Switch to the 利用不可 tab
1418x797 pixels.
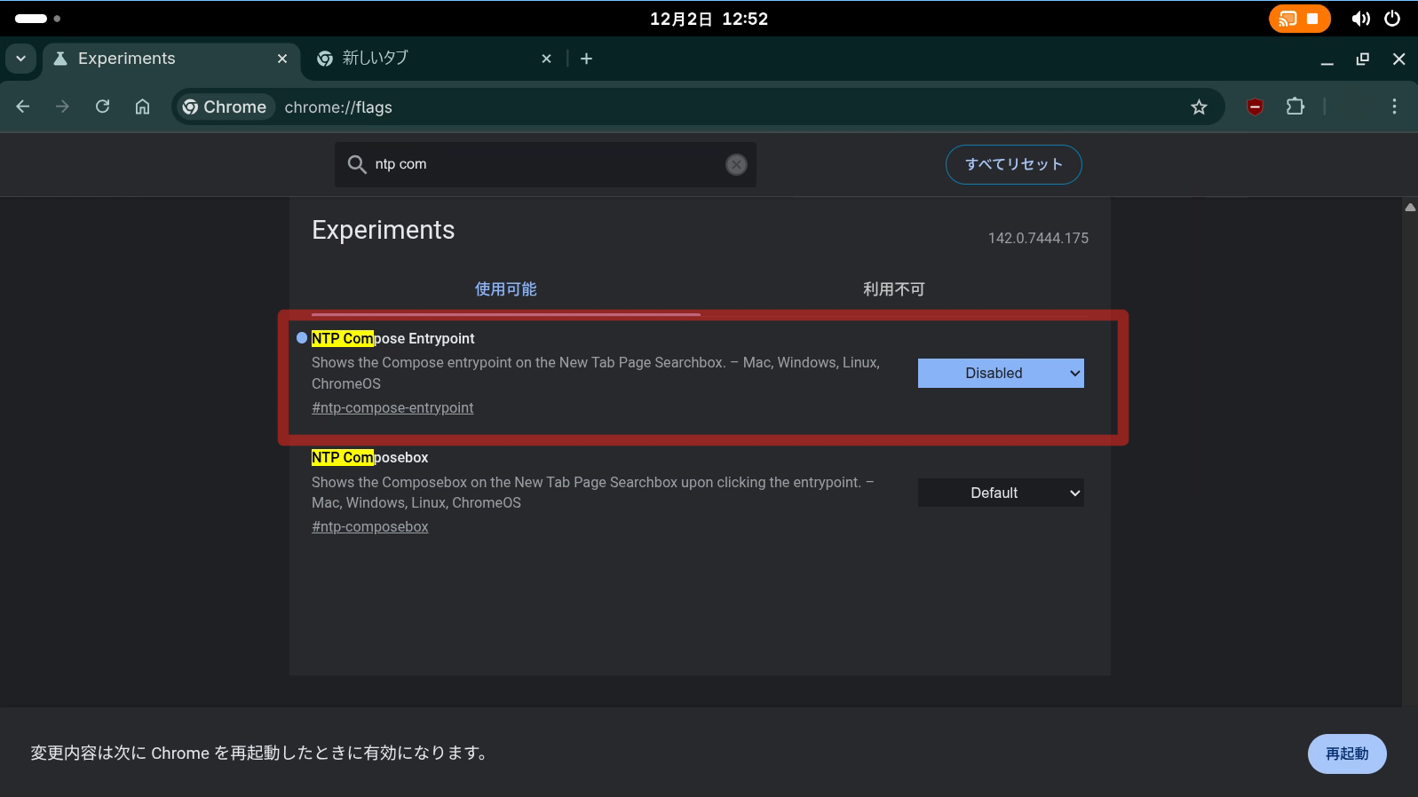pyautogui.click(x=893, y=289)
